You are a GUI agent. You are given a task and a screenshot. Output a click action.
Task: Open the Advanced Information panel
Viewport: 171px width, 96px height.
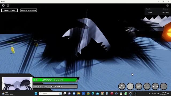[x=29, y=10]
